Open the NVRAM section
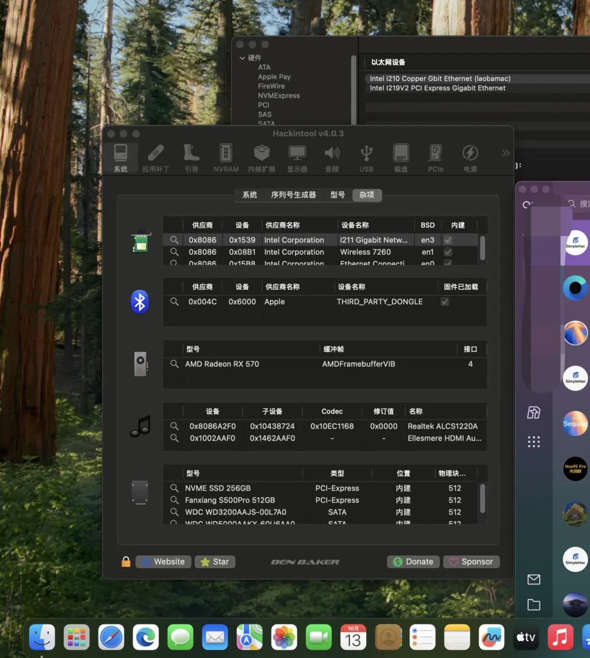The width and height of the screenshot is (590, 658). point(226,158)
